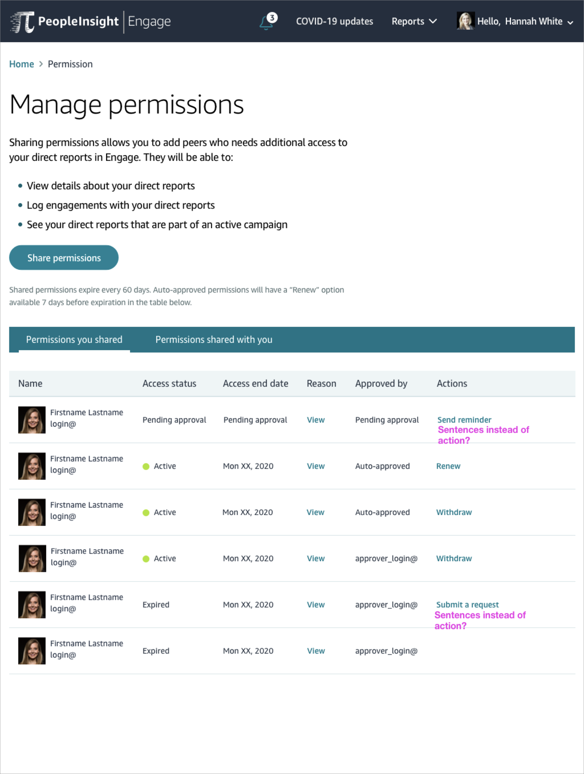This screenshot has height=774, width=584.
Task: View the reason on the last expired row
Action: click(316, 651)
